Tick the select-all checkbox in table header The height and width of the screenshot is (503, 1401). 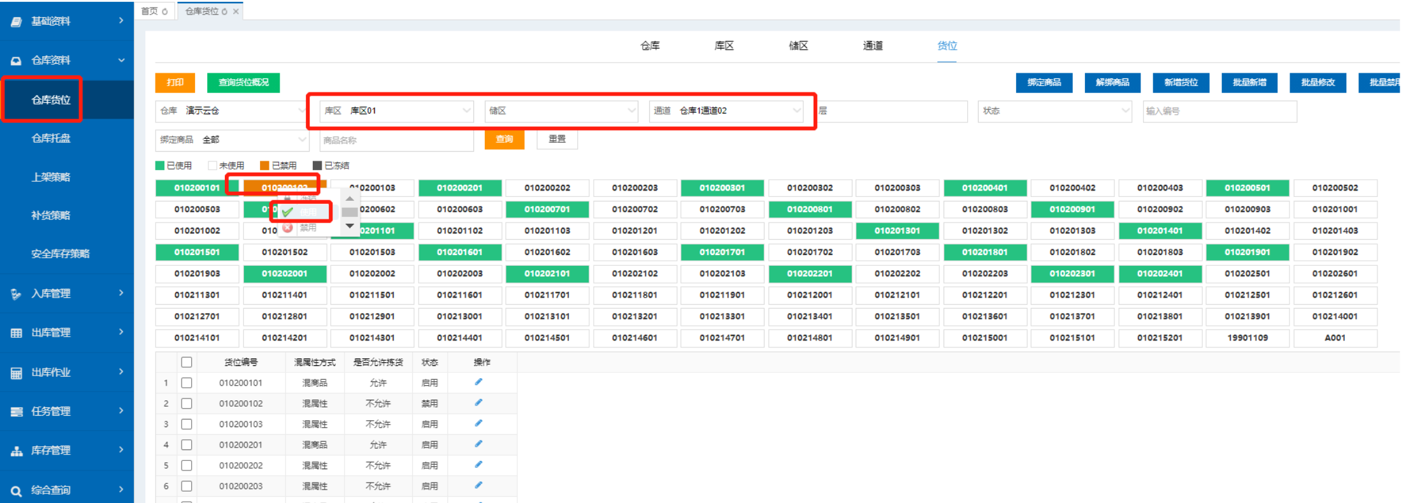(187, 362)
